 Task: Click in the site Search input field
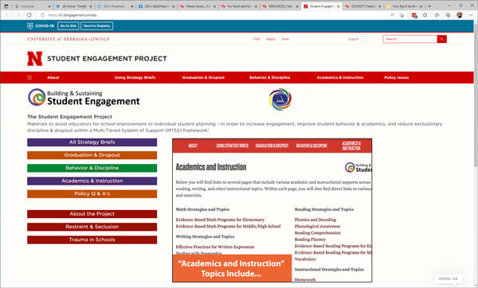click(410, 39)
